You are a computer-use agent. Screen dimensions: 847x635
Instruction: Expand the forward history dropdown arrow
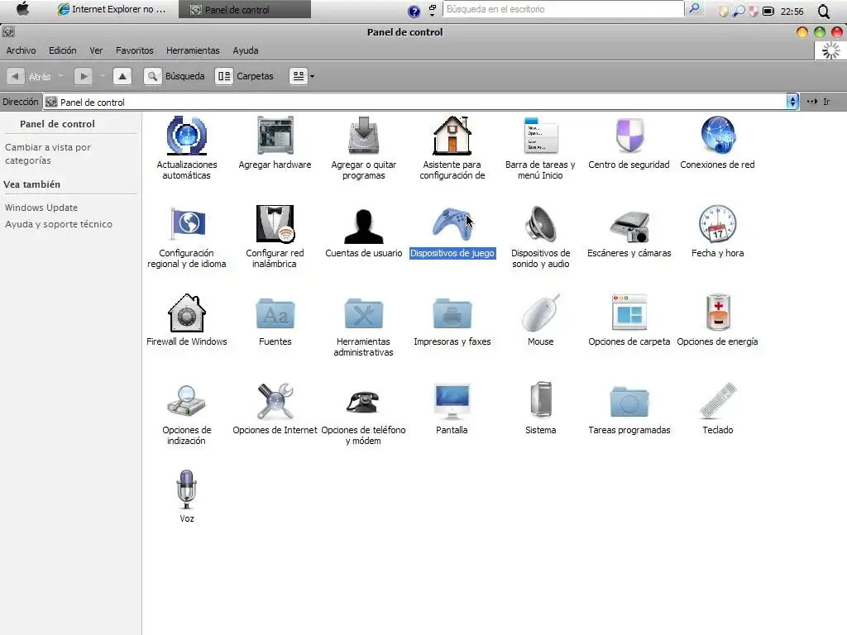pyautogui.click(x=102, y=76)
